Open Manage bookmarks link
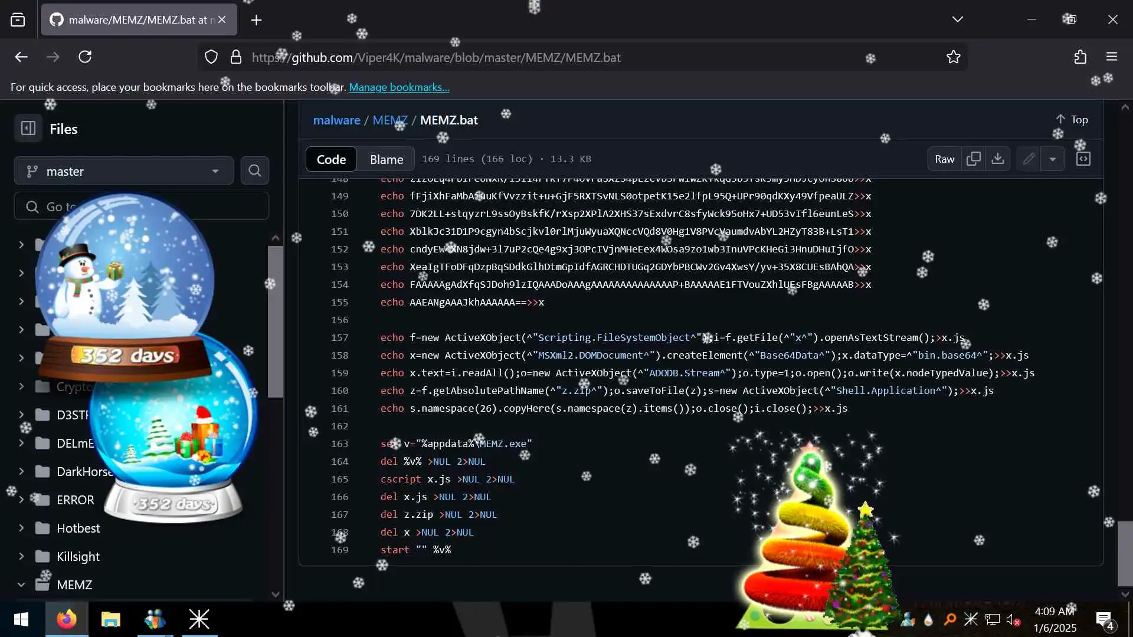Viewport: 1133px width, 637px height. pos(399,87)
